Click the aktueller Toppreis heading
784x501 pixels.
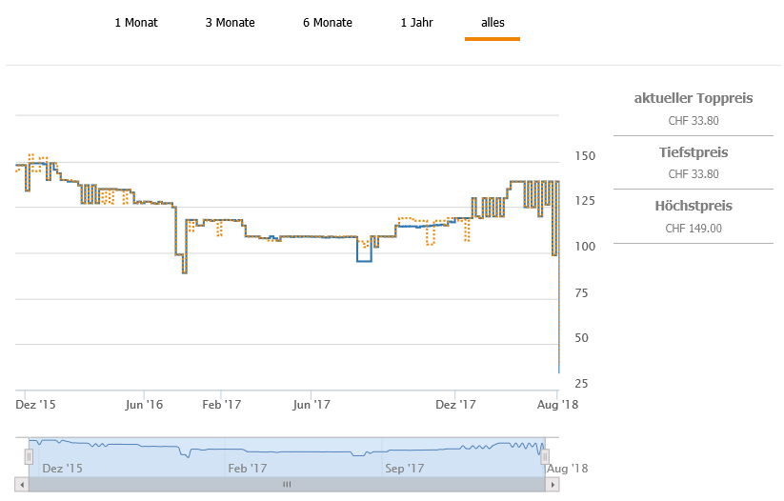click(694, 98)
